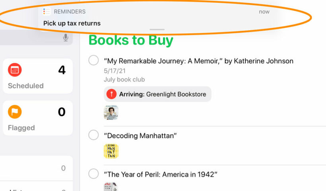Open the "Pick up tax returns" notification

[72, 23]
